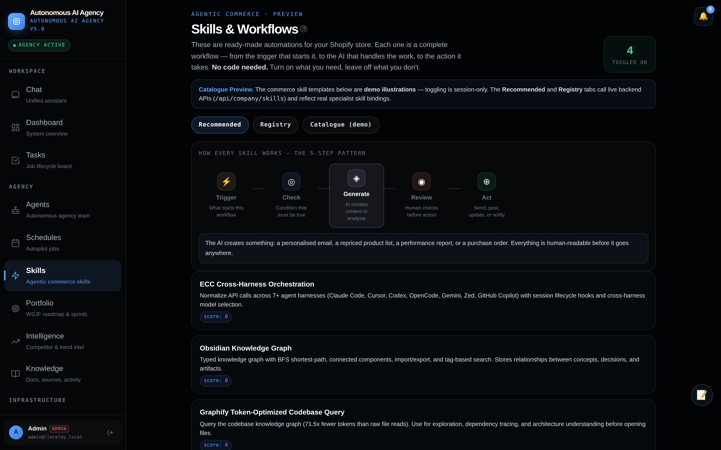Click the Act step label
Image resolution: width=721 pixels, height=450 pixels.
(x=486, y=197)
